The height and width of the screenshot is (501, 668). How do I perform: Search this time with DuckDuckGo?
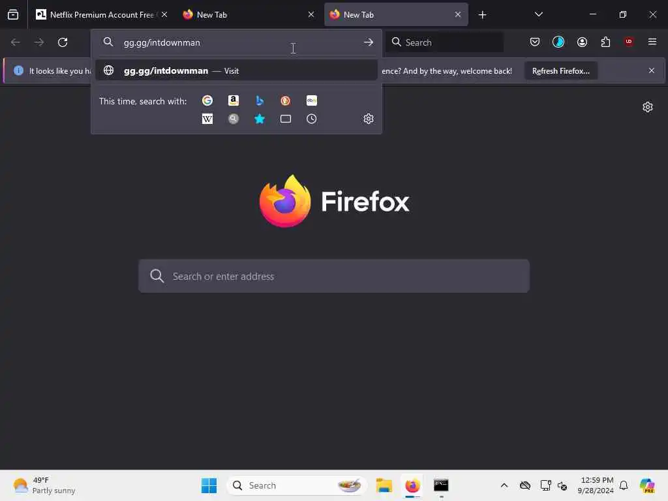(286, 100)
